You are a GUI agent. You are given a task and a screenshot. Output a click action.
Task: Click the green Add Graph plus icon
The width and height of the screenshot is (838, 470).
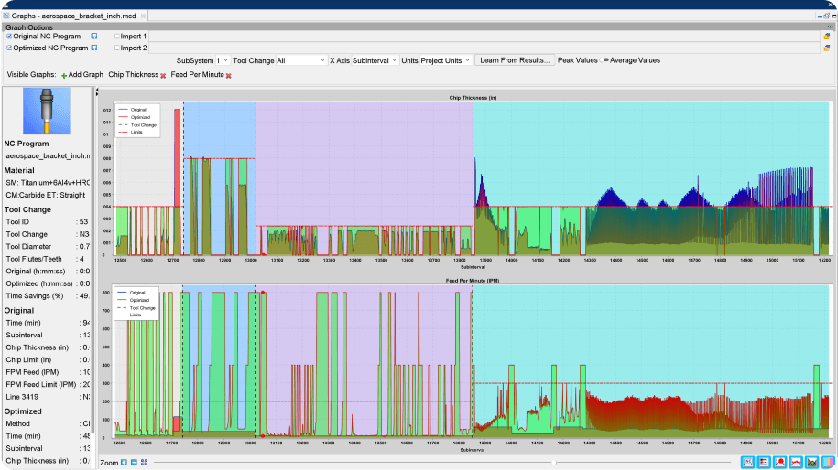[64, 75]
